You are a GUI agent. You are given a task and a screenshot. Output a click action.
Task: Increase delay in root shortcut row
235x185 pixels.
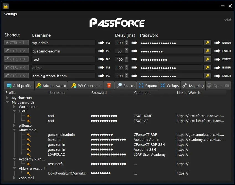[x=127, y=58]
